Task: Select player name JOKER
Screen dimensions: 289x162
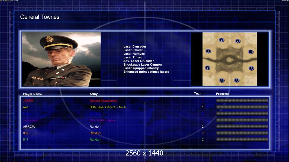Action: click(28, 101)
